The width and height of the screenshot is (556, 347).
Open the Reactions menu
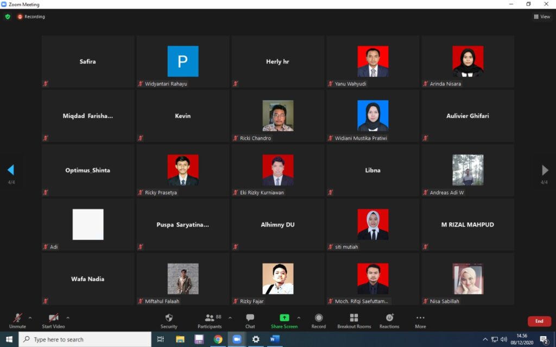389,318
